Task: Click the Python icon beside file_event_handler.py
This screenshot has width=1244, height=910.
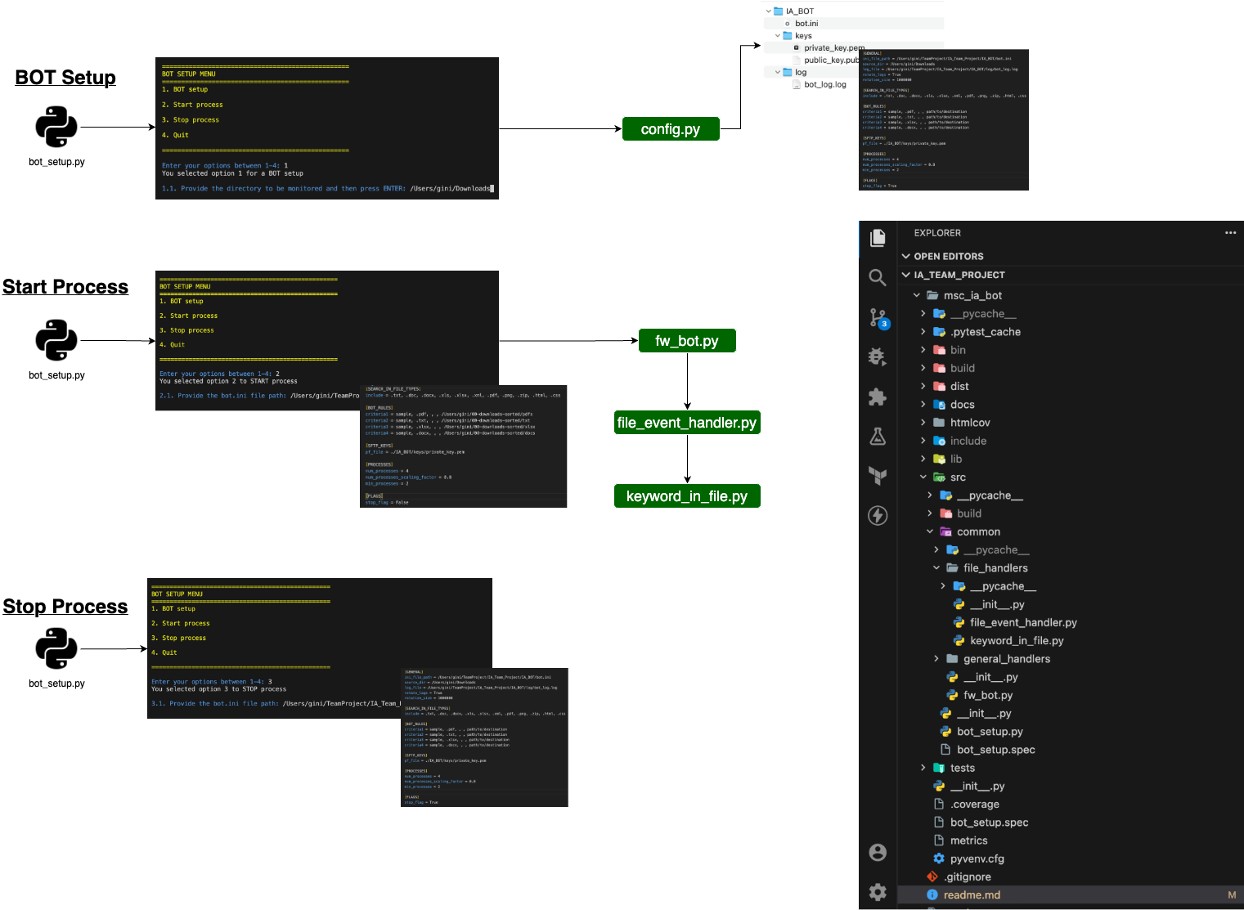Action: pos(959,623)
